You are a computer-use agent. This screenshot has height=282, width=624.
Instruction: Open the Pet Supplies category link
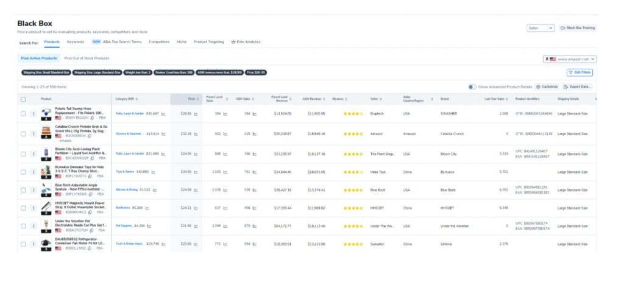pos(124,226)
